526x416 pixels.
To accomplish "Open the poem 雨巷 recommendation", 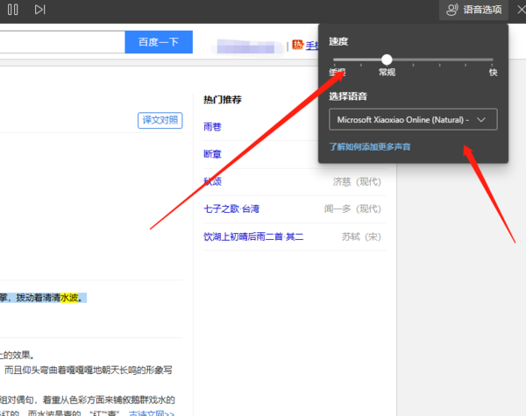I will pos(212,127).
